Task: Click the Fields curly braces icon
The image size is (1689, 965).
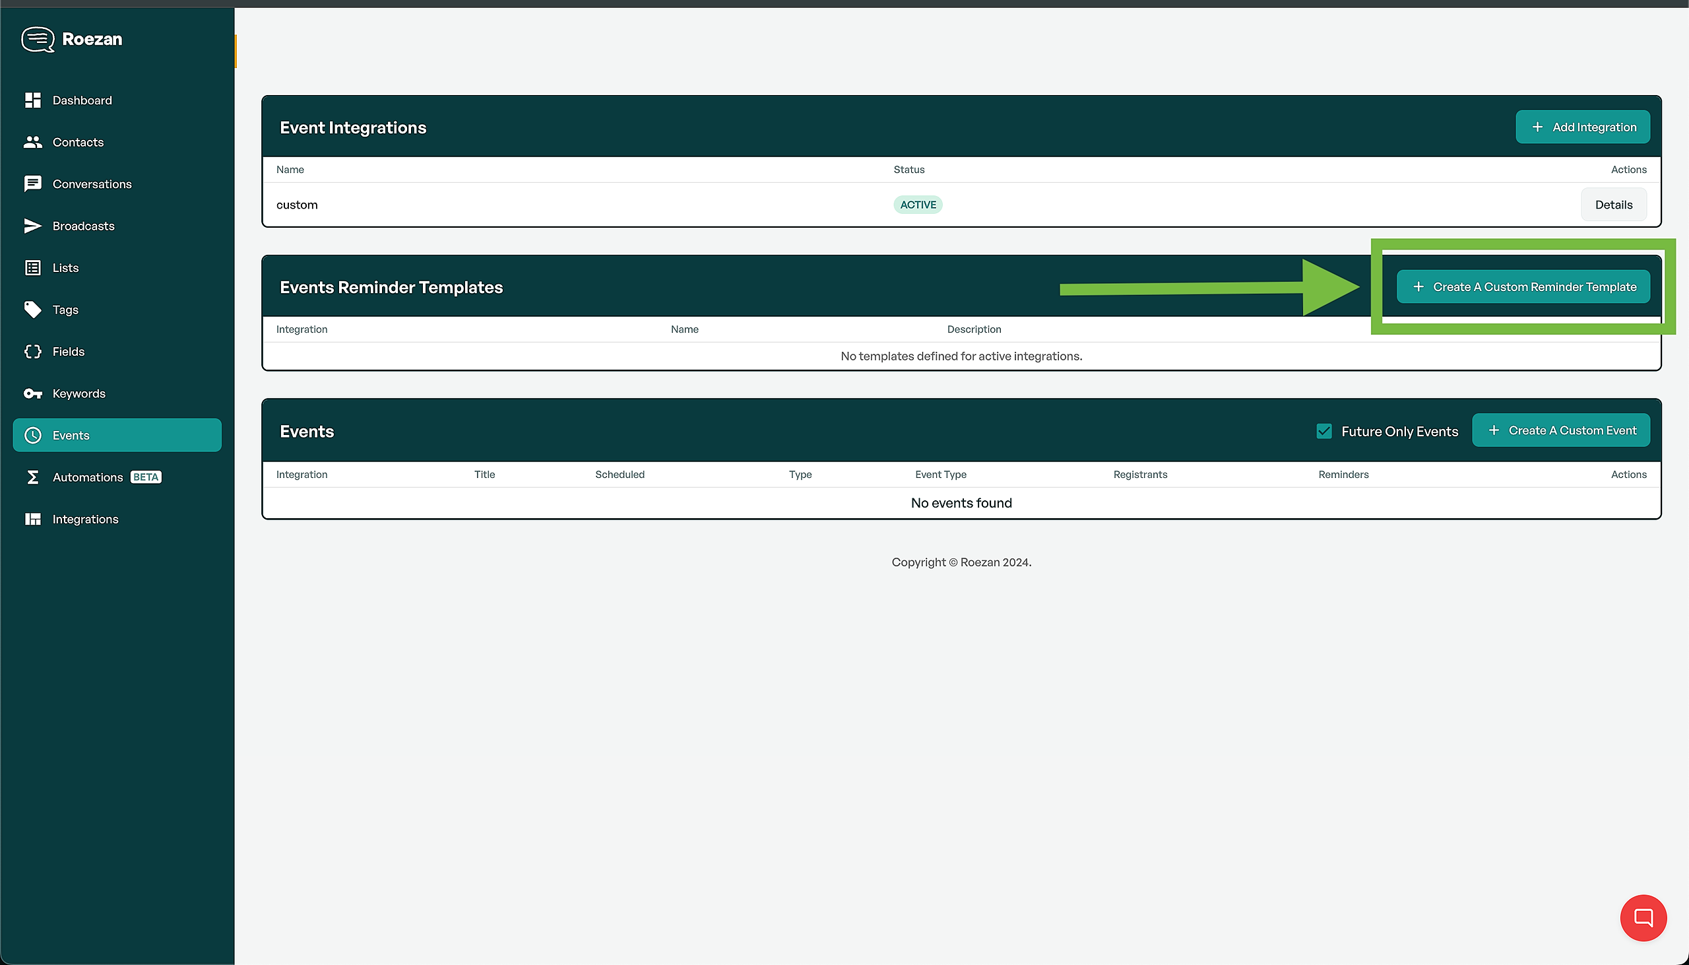Action: coord(32,351)
